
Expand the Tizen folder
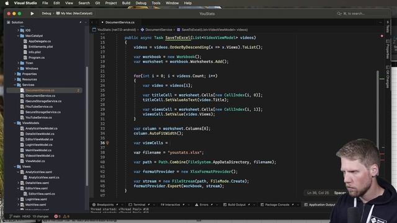tap(18, 63)
